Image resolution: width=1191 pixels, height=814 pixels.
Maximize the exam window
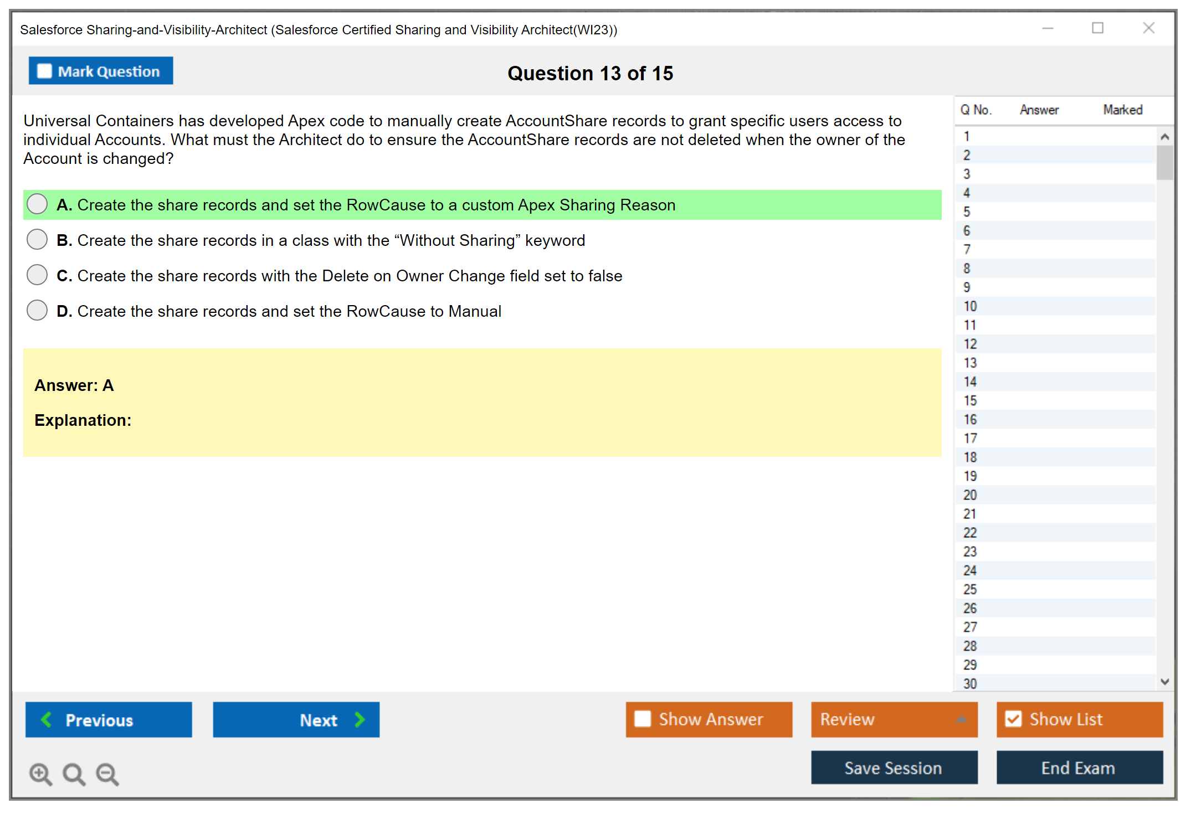coord(1097,28)
